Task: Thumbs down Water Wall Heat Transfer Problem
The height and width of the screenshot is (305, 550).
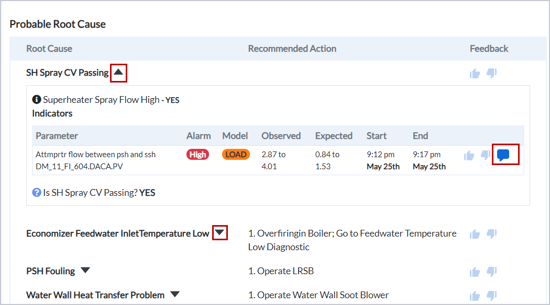Action: tap(491, 296)
